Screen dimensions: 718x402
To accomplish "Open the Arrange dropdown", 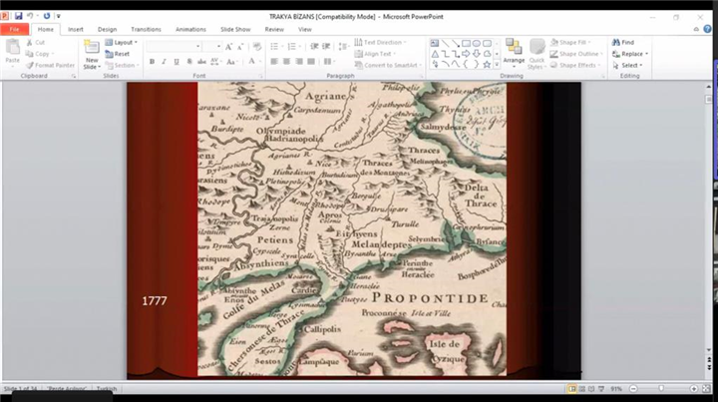I will pyautogui.click(x=514, y=51).
